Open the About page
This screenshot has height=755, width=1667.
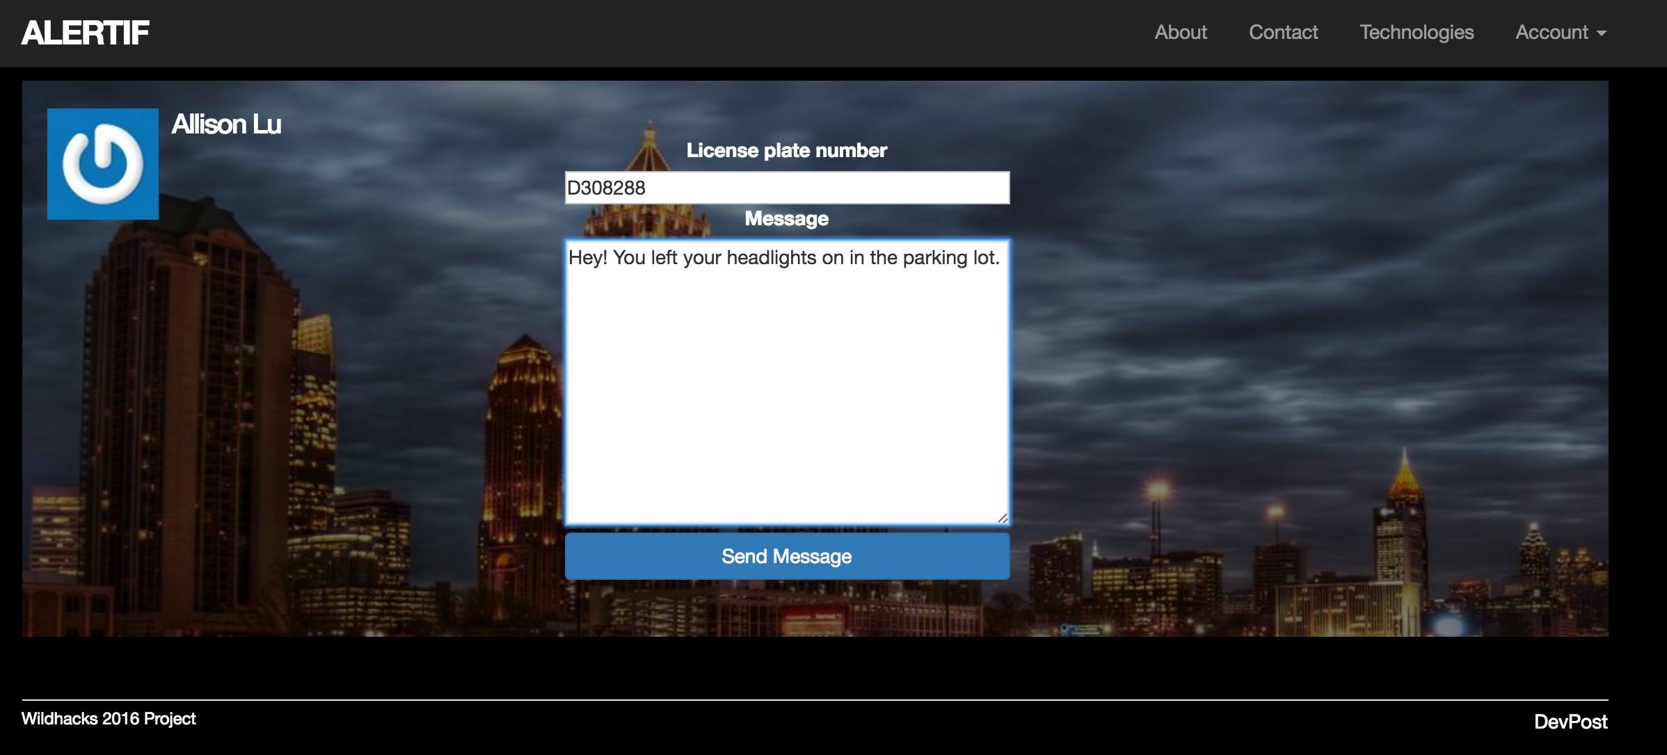tap(1180, 33)
